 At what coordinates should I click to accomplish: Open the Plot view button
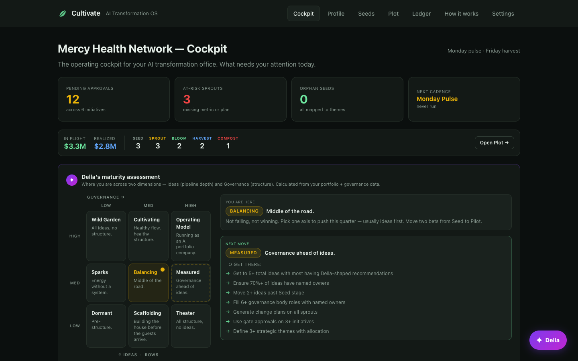click(494, 143)
